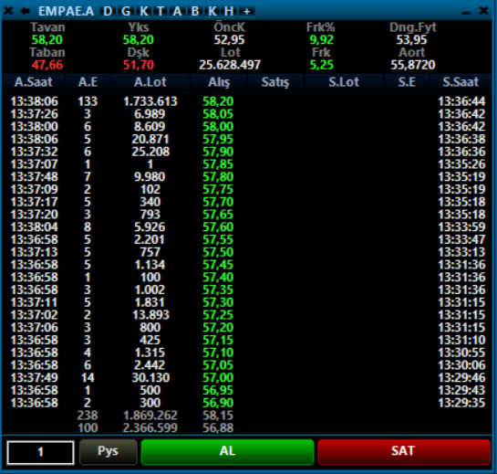The height and width of the screenshot is (474, 497).
Task: Click the ÖncK value 52,95
Action: 229,40
